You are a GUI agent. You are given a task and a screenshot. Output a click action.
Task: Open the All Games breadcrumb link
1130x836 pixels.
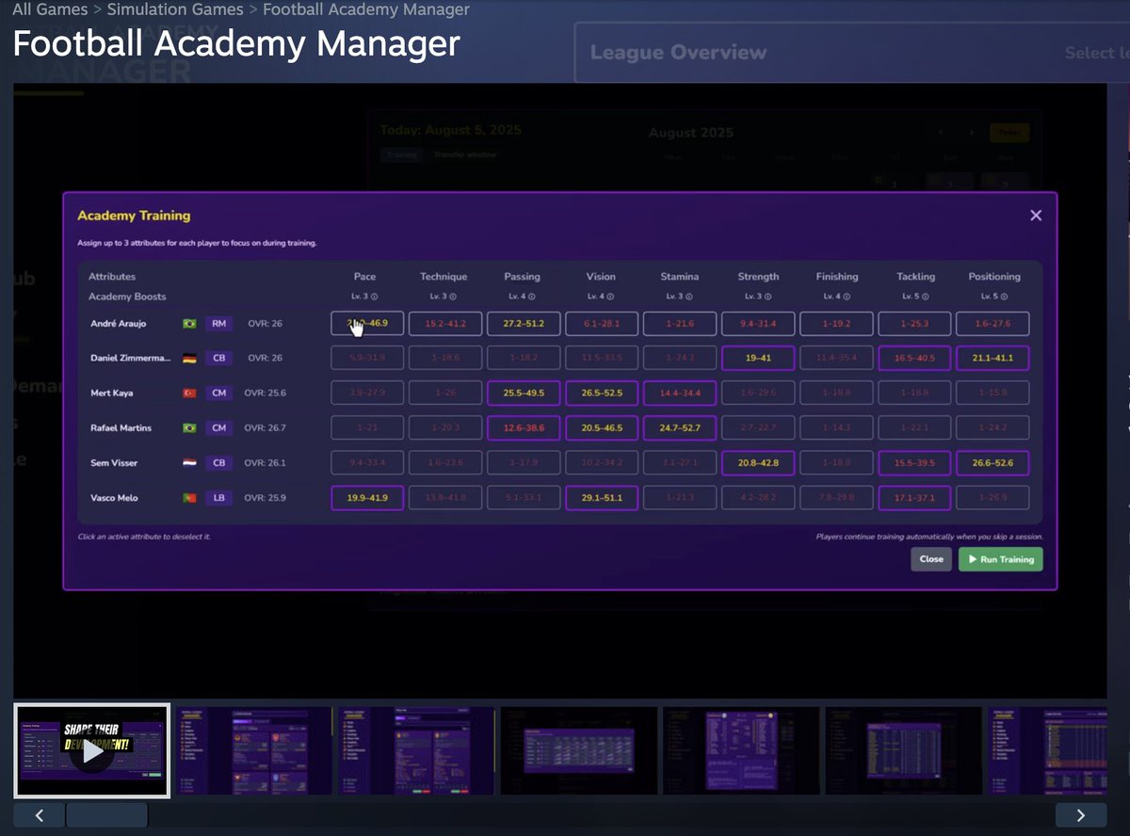[51, 10]
